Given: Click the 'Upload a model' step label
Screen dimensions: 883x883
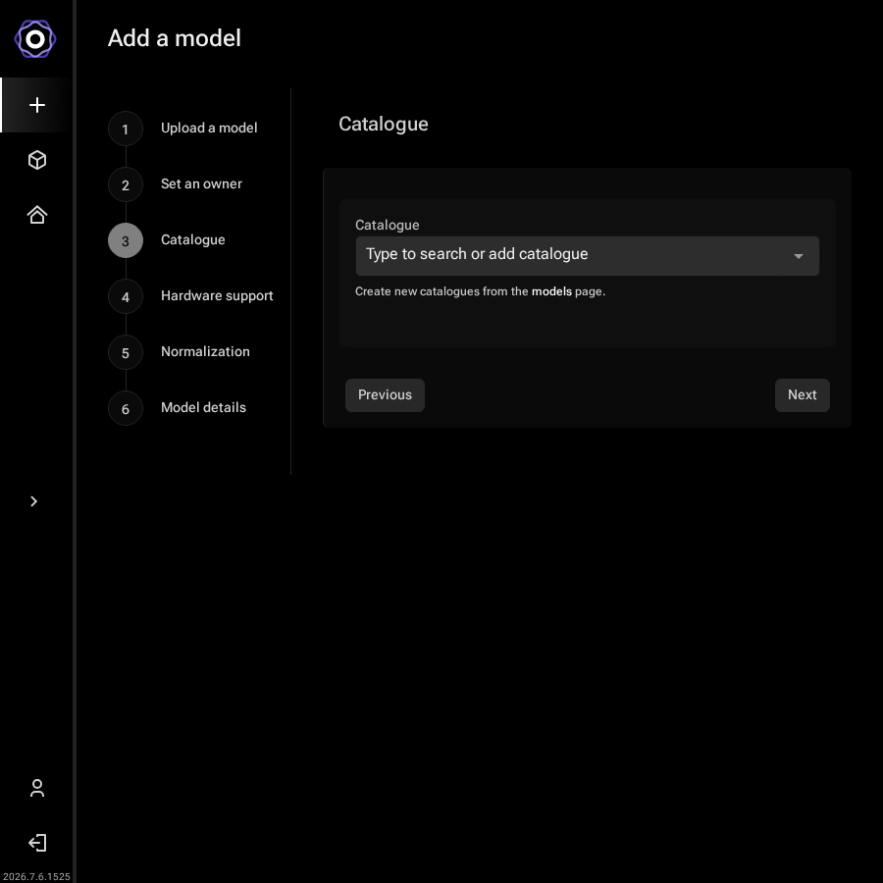Looking at the screenshot, I should pyautogui.click(x=209, y=128).
